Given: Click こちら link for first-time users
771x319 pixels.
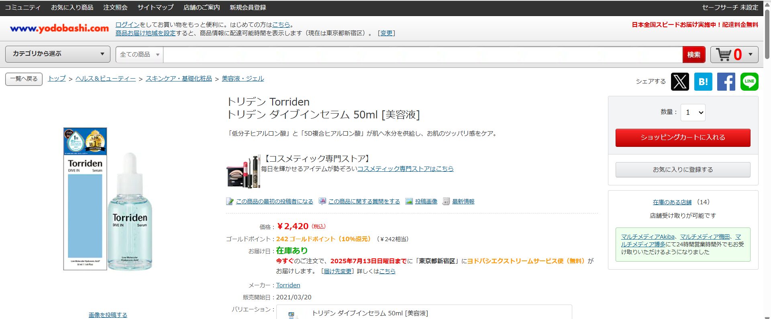Looking at the screenshot, I should click(x=281, y=24).
